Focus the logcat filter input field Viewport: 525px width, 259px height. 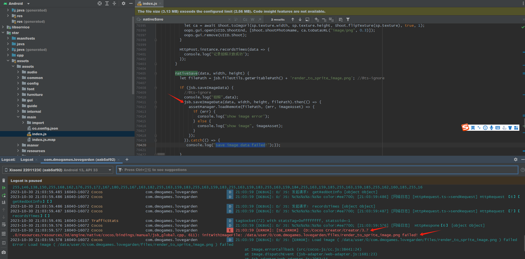[317, 170]
